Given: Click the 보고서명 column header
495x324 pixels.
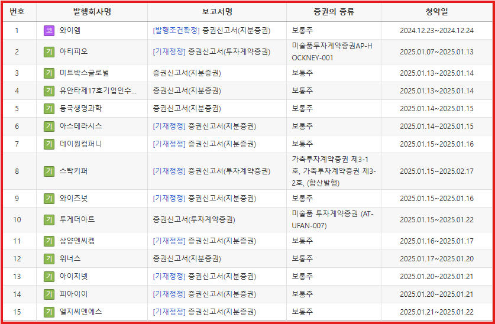Looking at the screenshot, I should click(x=217, y=12).
